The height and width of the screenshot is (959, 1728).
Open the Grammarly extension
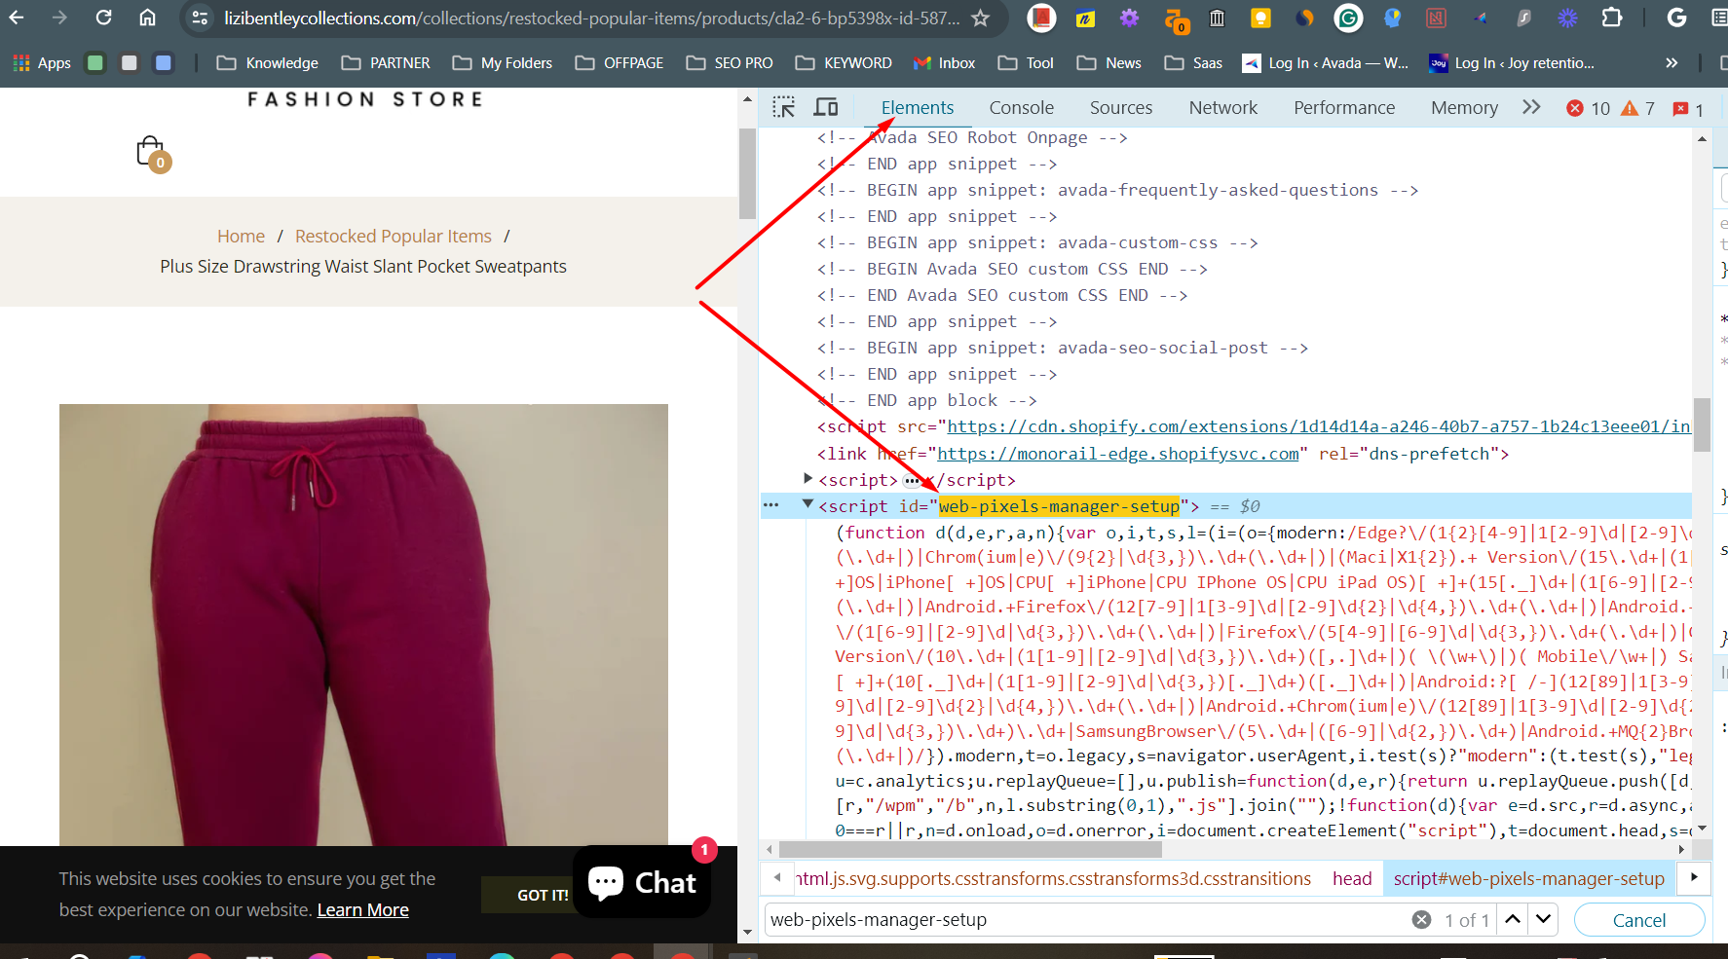pyautogui.click(x=1348, y=18)
